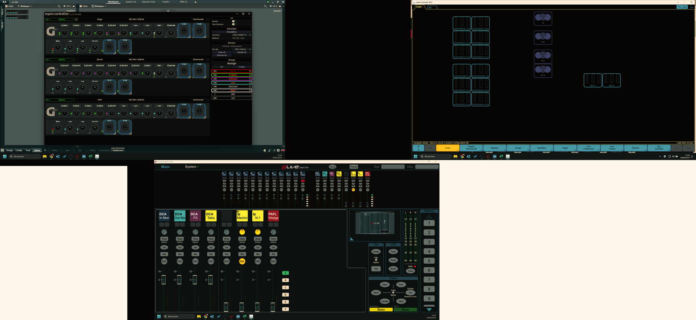The image size is (696, 320).
Task: Open the settings gear in the ArrayCalc toolbar
Action: pyautogui.click(x=278, y=150)
